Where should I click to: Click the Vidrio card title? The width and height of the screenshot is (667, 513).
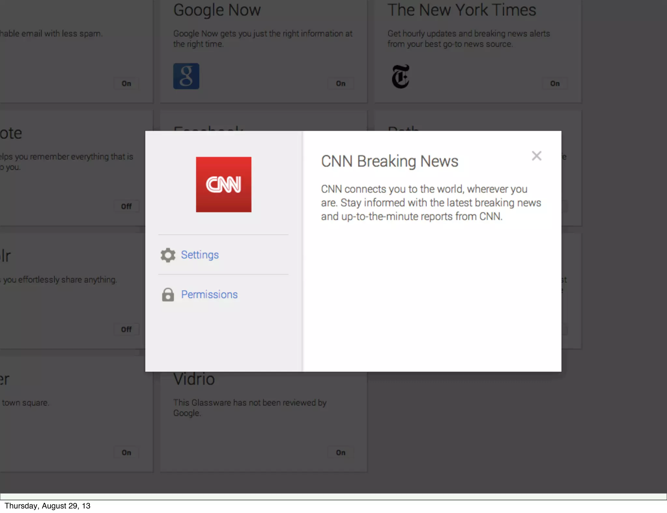pyautogui.click(x=194, y=380)
